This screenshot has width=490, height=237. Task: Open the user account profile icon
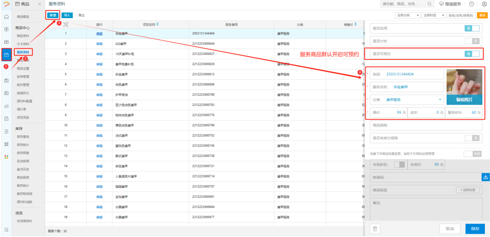tap(484, 4)
